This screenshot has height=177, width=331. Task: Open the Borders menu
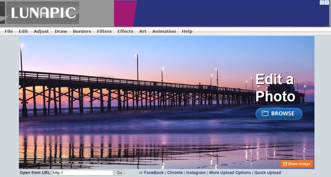(x=82, y=32)
